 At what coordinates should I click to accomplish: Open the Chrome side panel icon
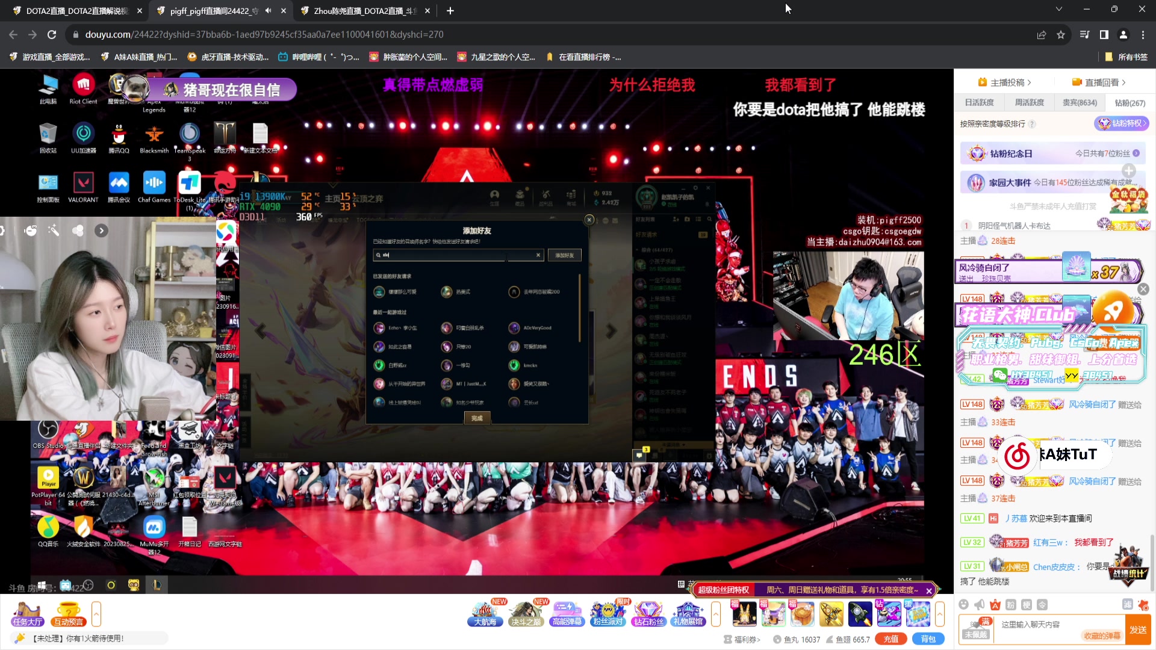[1104, 35]
